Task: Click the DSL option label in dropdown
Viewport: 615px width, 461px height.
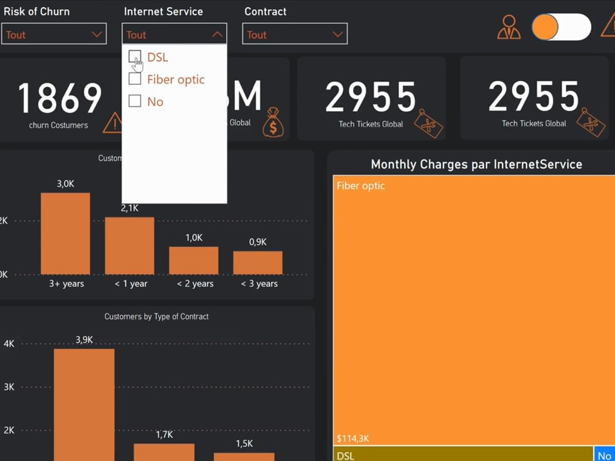Action: coord(157,57)
